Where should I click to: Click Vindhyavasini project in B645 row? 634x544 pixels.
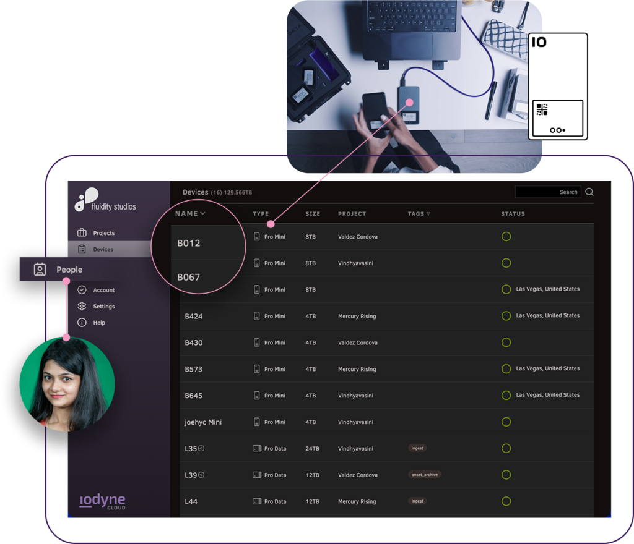355,396
